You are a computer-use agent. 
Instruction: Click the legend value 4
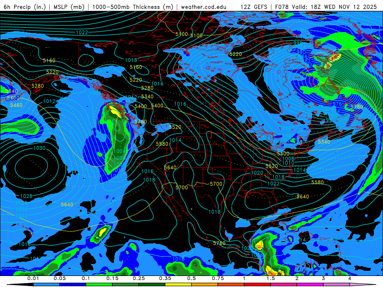pyautogui.click(x=349, y=278)
